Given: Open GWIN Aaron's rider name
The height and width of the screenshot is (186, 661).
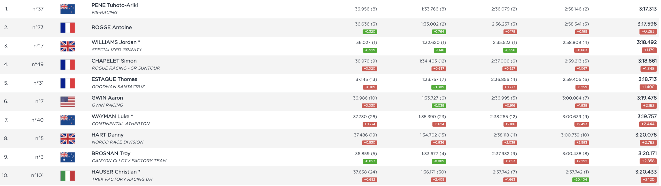Looking at the screenshot, I should click(107, 98).
